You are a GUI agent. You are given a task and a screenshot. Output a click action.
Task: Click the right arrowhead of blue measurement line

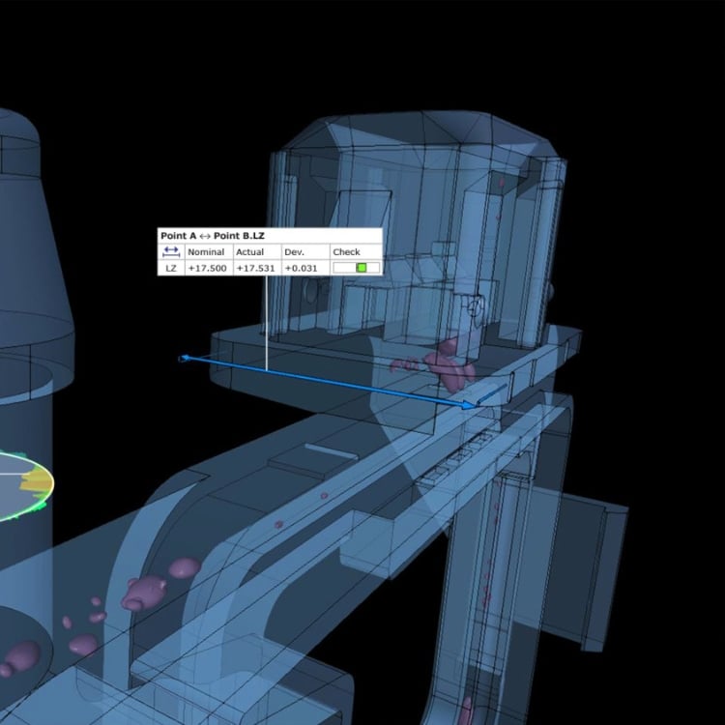point(469,405)
